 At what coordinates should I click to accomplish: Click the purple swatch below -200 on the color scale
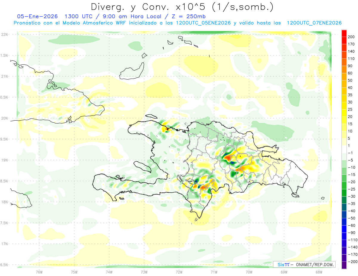344,265
